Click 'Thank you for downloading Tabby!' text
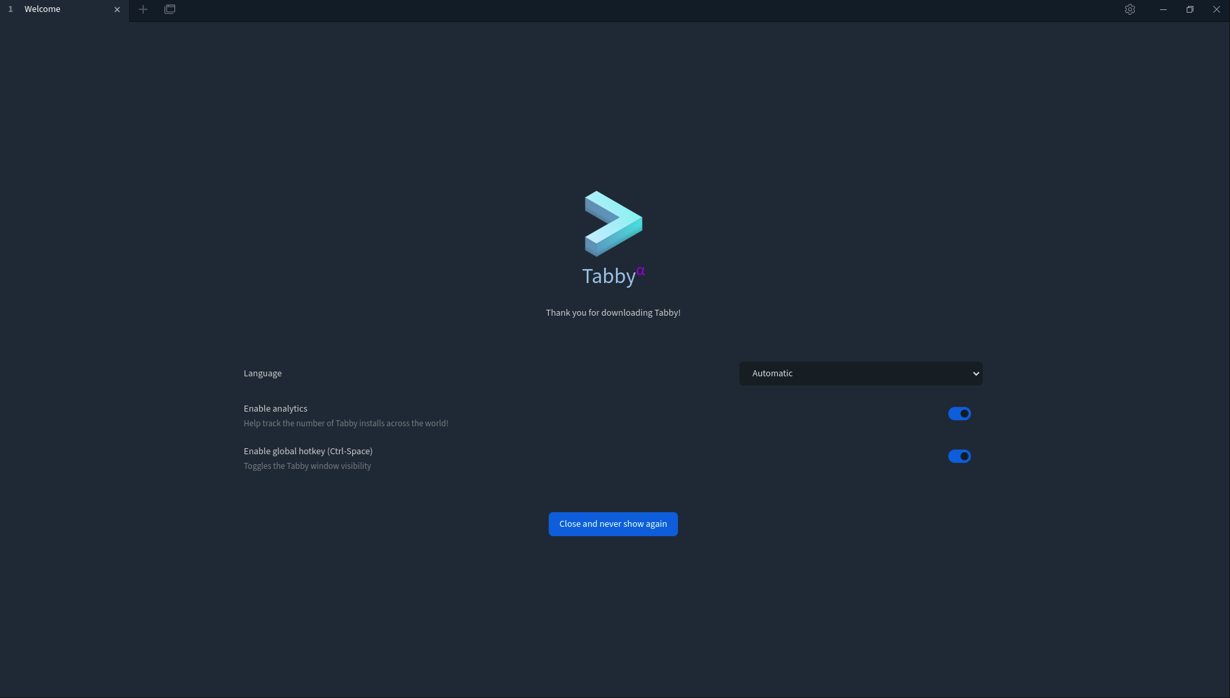Screen dimensions: 1230x698 pos(613,313)
